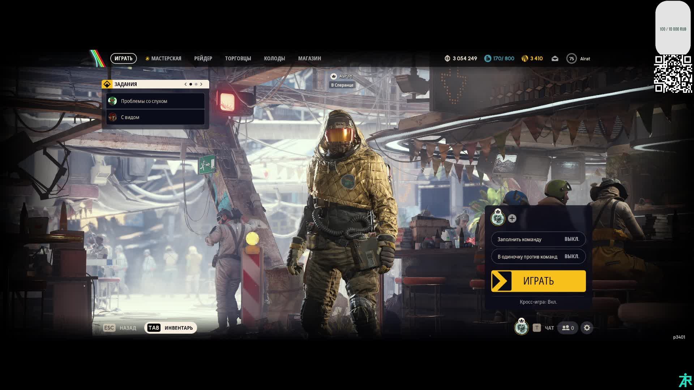The image size is (694, 390).
Task: Toggle 'Заполнить команду' option
Action: 538,239
